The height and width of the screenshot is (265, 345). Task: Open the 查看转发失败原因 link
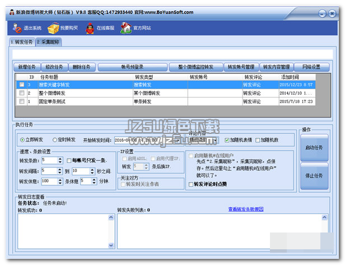(x=246, y=209)
